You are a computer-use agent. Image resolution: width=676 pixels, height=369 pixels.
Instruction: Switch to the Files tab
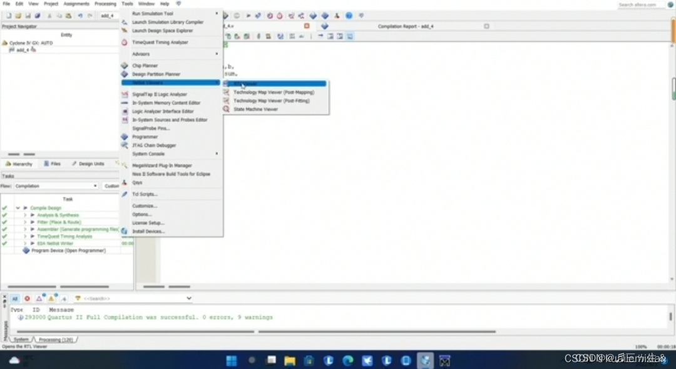(52, 164)
